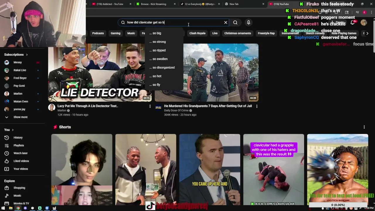Open the notifications bell
375x211 pixels.
pos(353,23)
